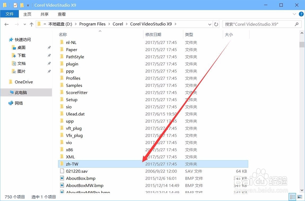Switch to large icons view at bottom right
Image resolution: width=305 pixels, height=201 pixels.
tap(300, 197)
